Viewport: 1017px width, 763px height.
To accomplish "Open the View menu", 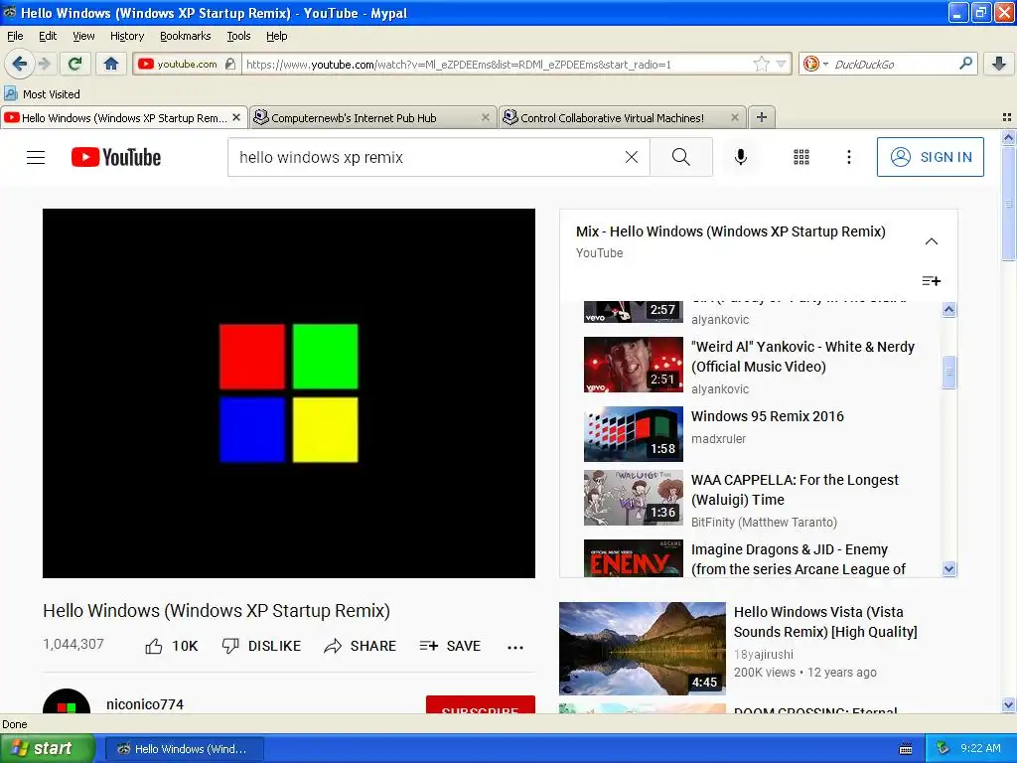I will (83, 36).
